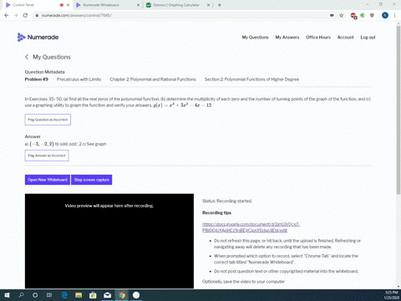Image resolution: width=401 pixels, height=301 pixels.
Task: Click the browser forward arrow
Action: click(16, 15)
